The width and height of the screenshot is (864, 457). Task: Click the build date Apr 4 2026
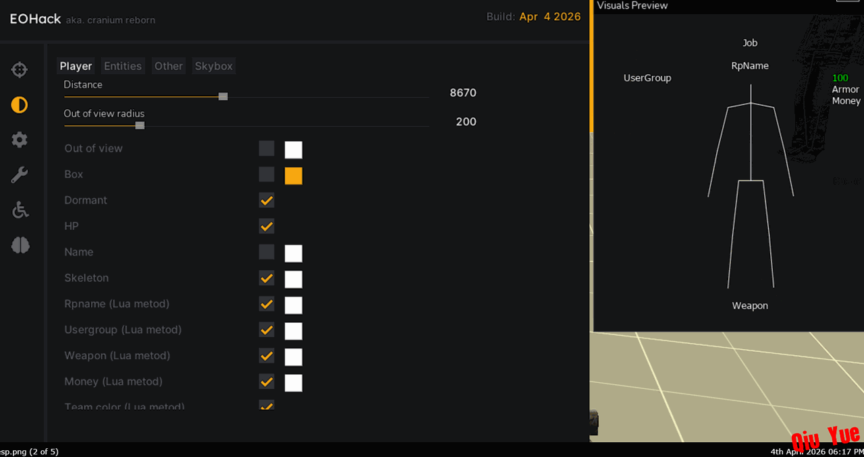tap(550, 17)
